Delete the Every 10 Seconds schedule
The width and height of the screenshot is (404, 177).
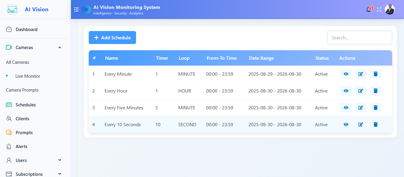(375, 124)
